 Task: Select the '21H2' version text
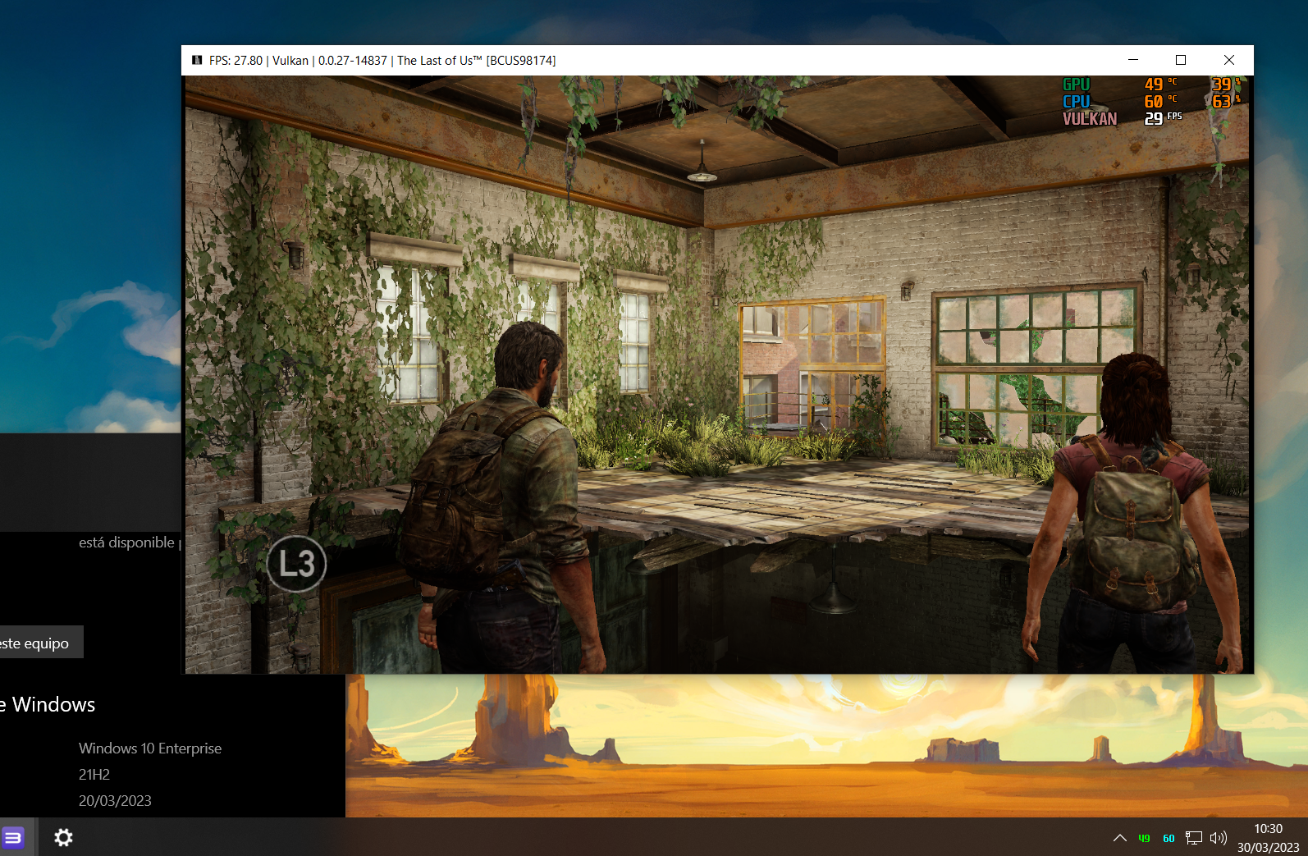tap(94, 775)
